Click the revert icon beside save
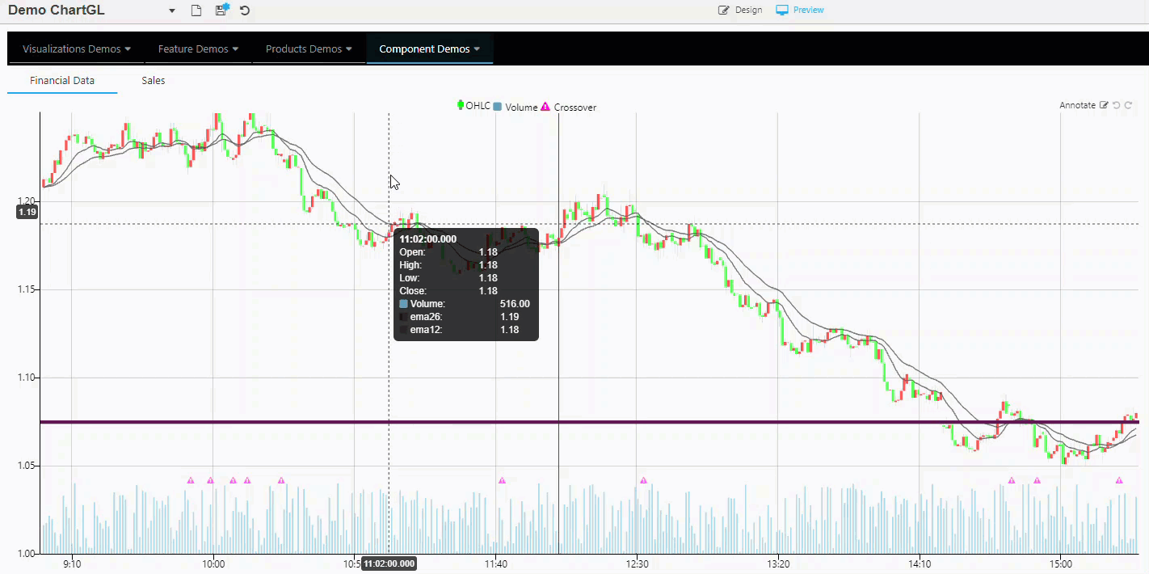1149x574 pixels. (245, 11)
